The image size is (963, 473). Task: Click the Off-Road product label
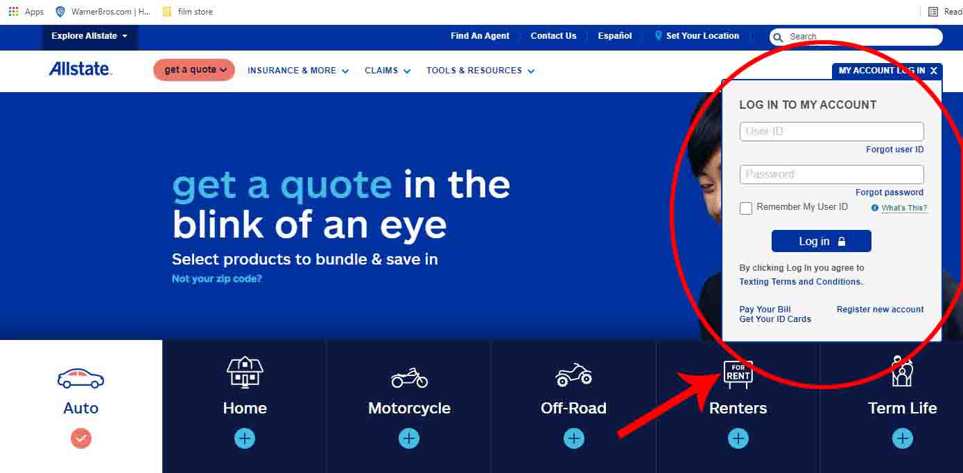[x=573, y=408]
